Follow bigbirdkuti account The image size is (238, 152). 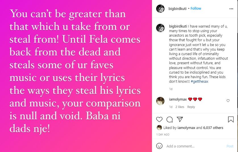click(196, 9)
